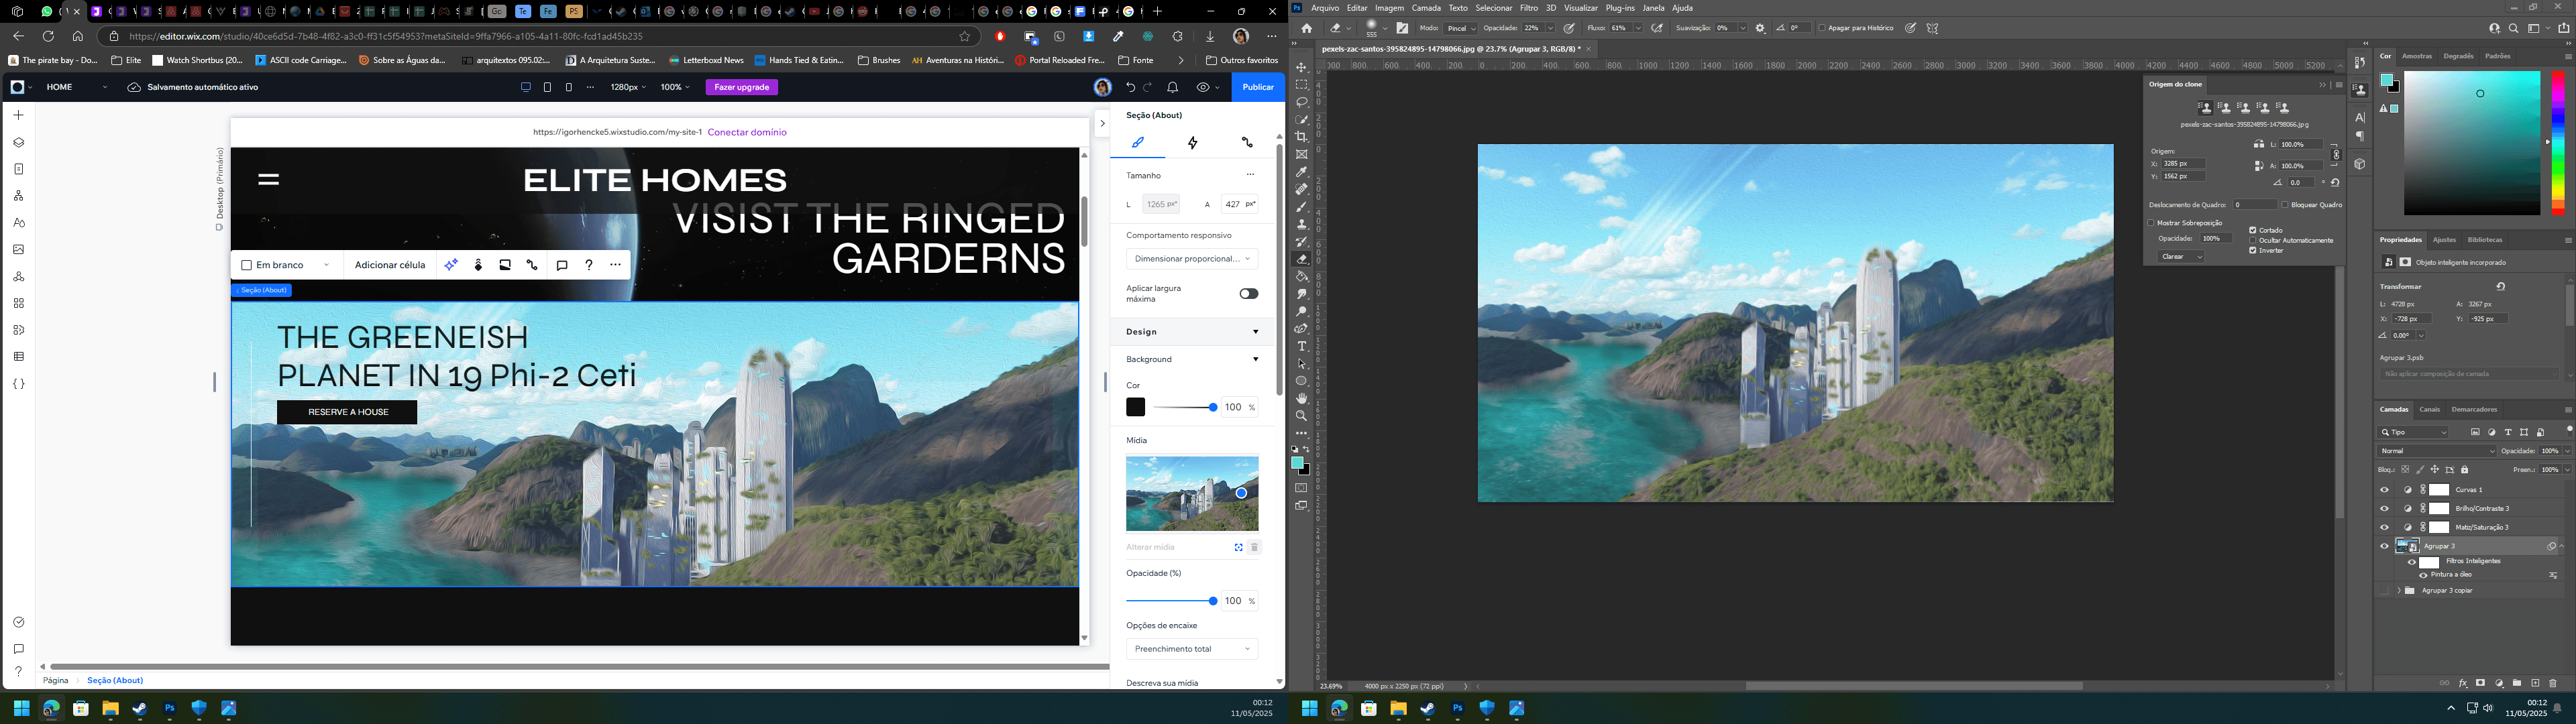2576x724 pixels.
Task: Uncheck the Inverter checkbox
Action: (2253, 250)
